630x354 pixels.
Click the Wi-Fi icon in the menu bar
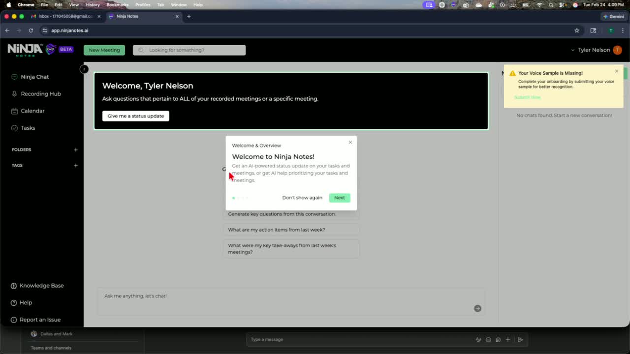pyautogui.click(x=539, y=4)
